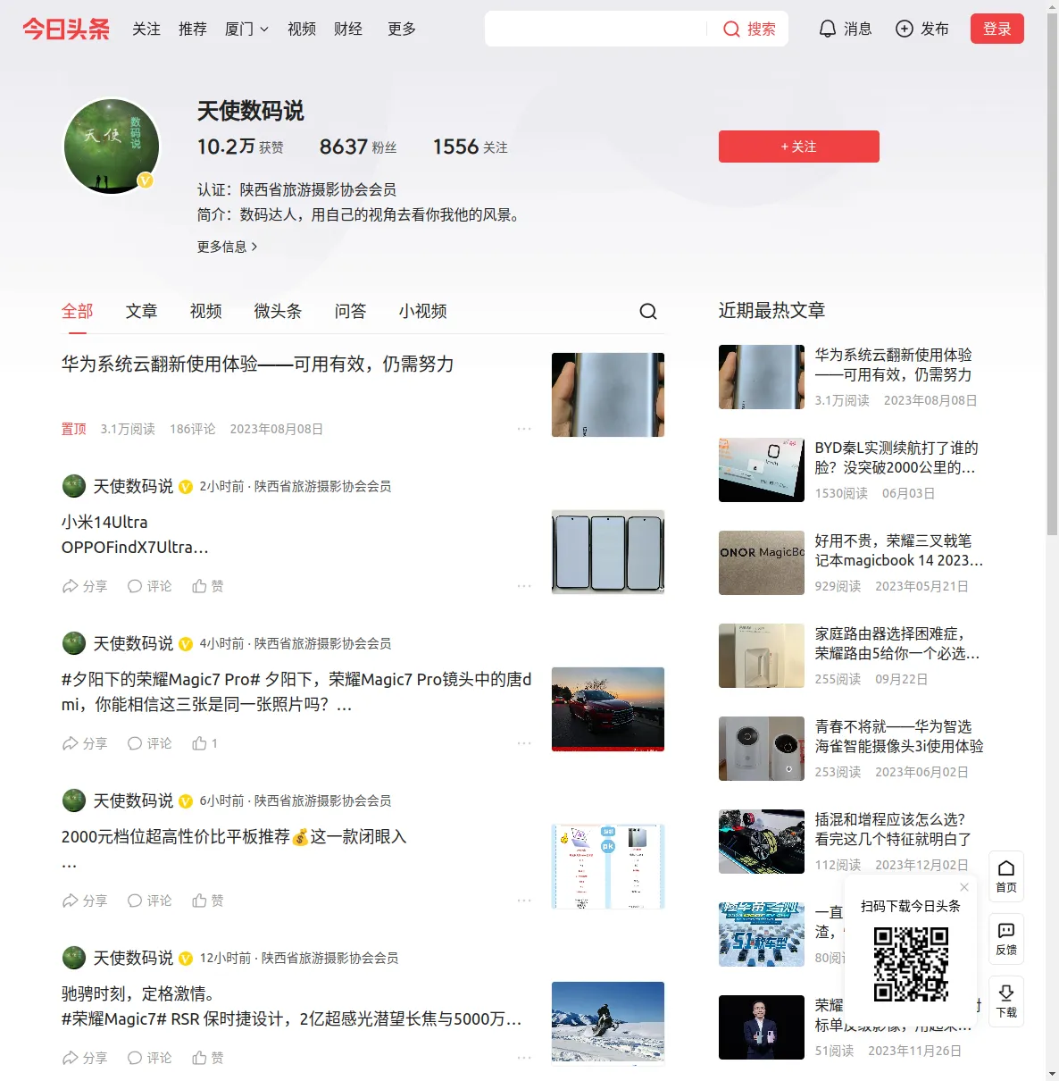The width and height of the screenshot is (1059, 1081).
Task: Open the three-phones thumbnail of 小米14Ultra post
Action: (x=608, y=552)
